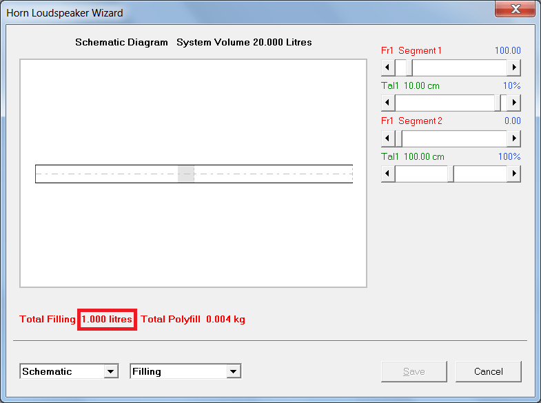The image size is (541, 403).
Task: Click the 100.00 value for Segment 1
Action: 507,51
